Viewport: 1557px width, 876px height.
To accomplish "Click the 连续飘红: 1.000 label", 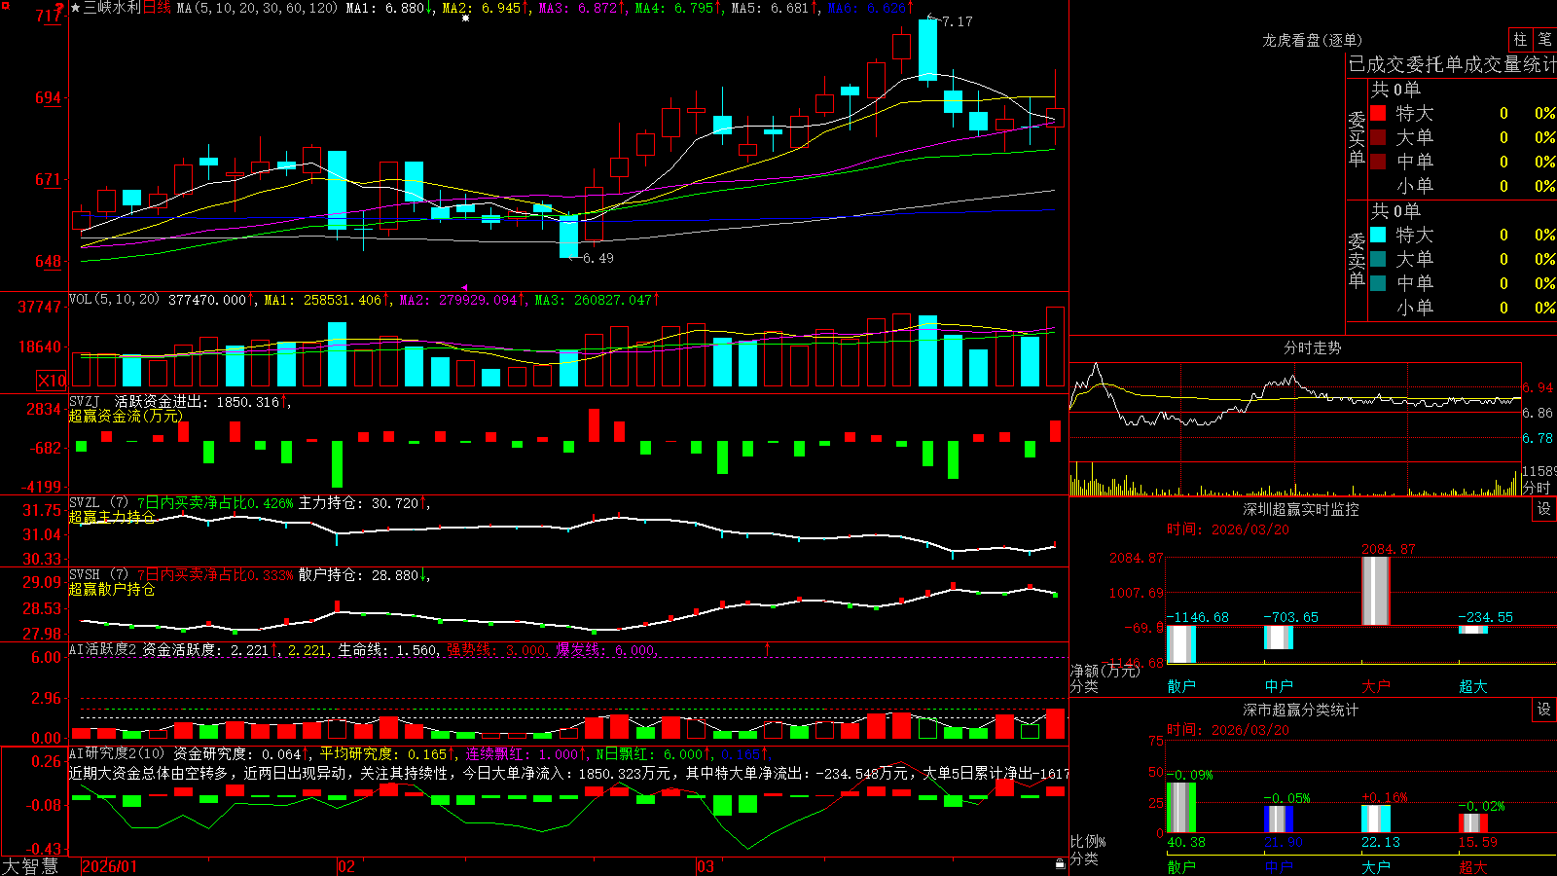I will point(522,753).
